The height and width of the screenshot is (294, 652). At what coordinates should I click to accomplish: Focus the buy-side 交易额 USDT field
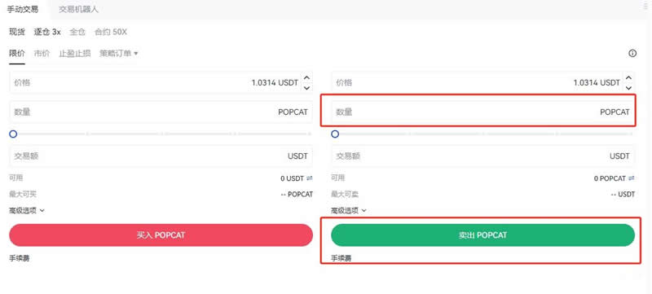161,156
